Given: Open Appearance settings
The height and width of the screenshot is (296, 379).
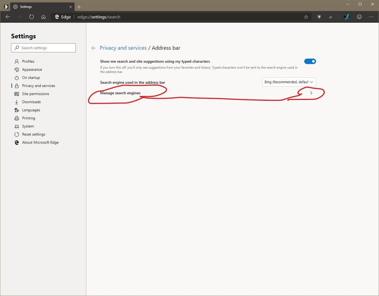Looking at the screenshot, I should pos(32,70).
